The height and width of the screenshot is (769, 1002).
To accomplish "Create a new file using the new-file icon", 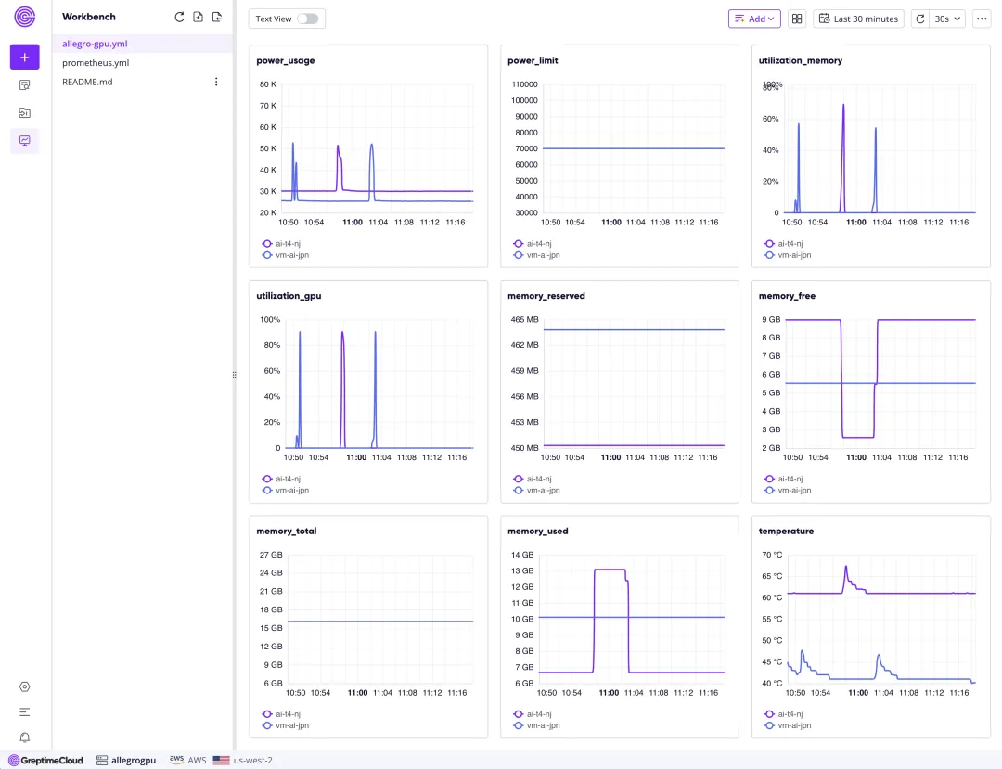I will pyautogui.click(x=198, y=16).
